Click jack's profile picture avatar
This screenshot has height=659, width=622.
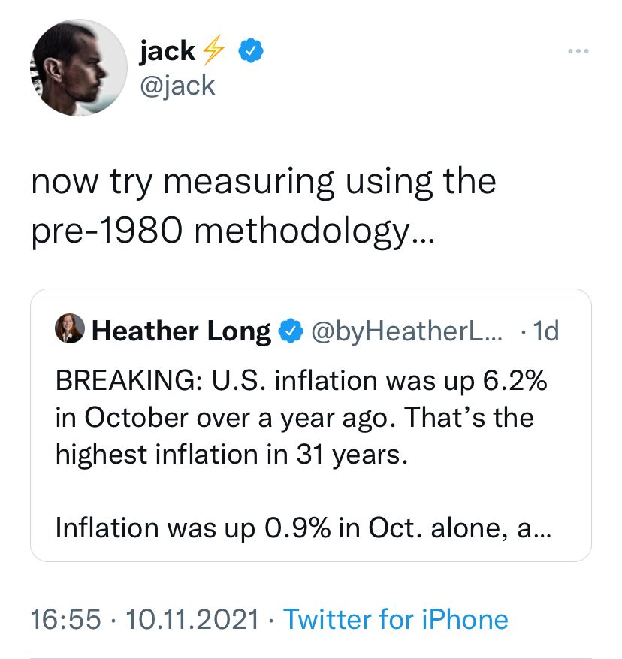coord(79,68)
